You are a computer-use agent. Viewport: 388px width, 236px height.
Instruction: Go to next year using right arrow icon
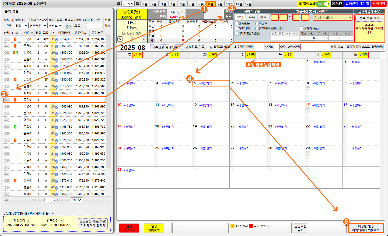137,4
